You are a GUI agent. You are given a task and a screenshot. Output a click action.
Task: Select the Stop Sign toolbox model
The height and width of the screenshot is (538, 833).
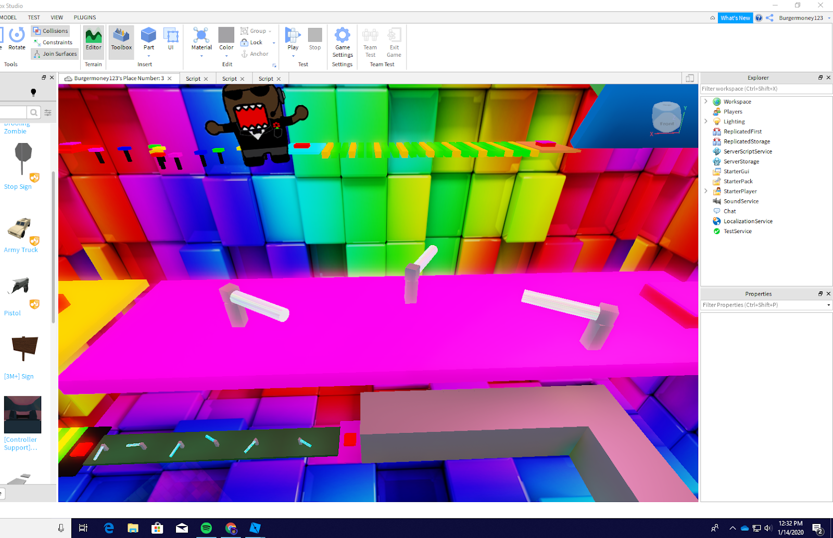tap(22, 167)
